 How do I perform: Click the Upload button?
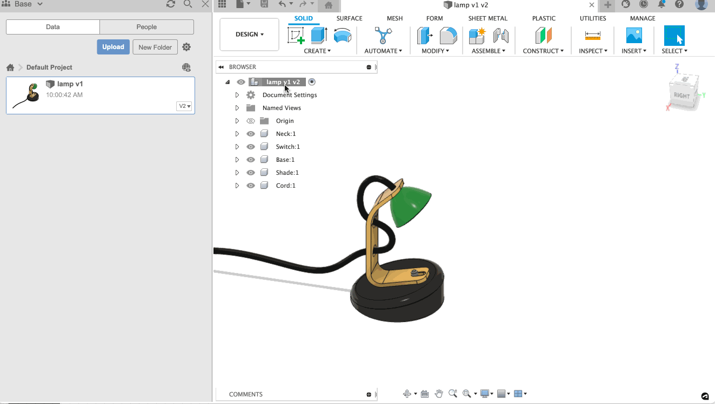113,47
